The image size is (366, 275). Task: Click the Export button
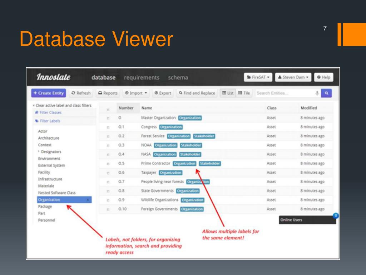(x=163, y=93)
